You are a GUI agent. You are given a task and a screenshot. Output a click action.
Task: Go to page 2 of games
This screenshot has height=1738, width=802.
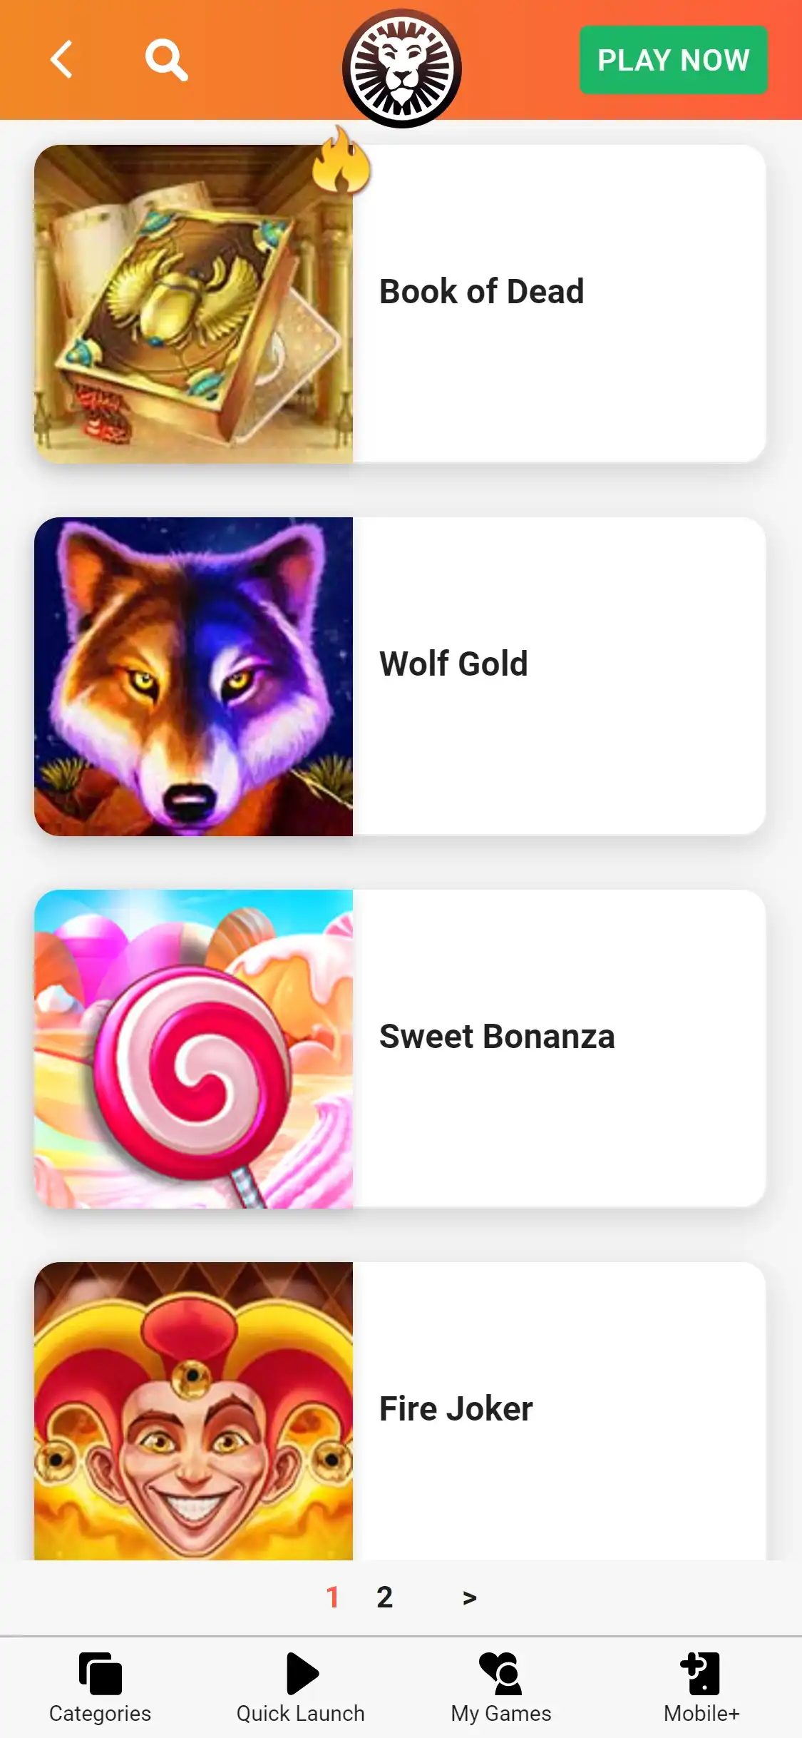click(385, 1597)
